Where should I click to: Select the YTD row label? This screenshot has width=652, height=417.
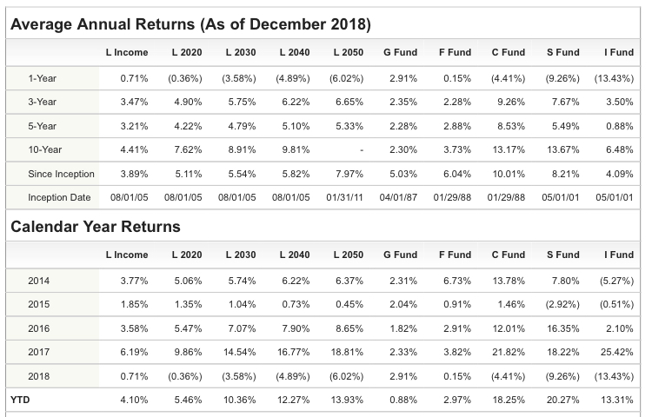point(20,400)
